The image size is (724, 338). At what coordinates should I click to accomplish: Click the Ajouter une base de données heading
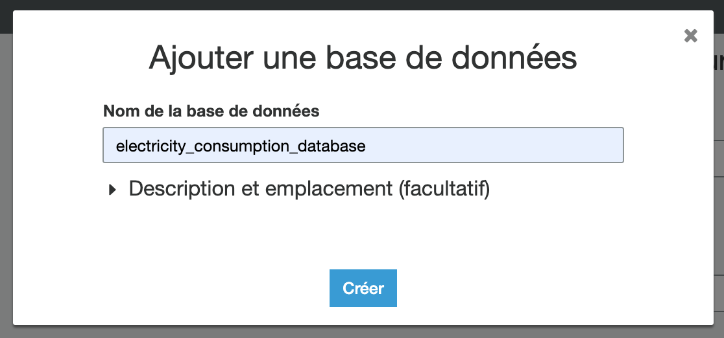click(363, 58)
